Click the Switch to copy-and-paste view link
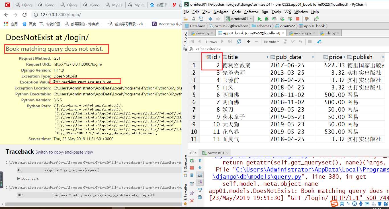Screen dimensions: 389x209 tap(64, 152)
